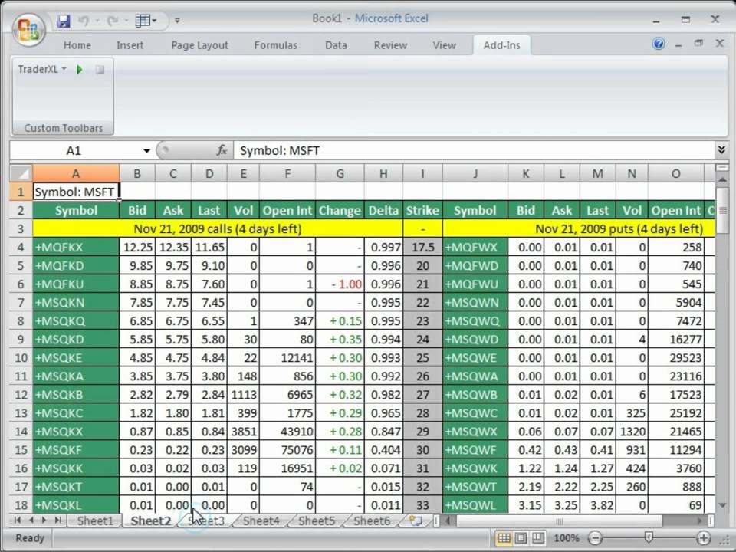
Task: Switch to Page Layout view in status bar
Action: [x=521, y=538]
